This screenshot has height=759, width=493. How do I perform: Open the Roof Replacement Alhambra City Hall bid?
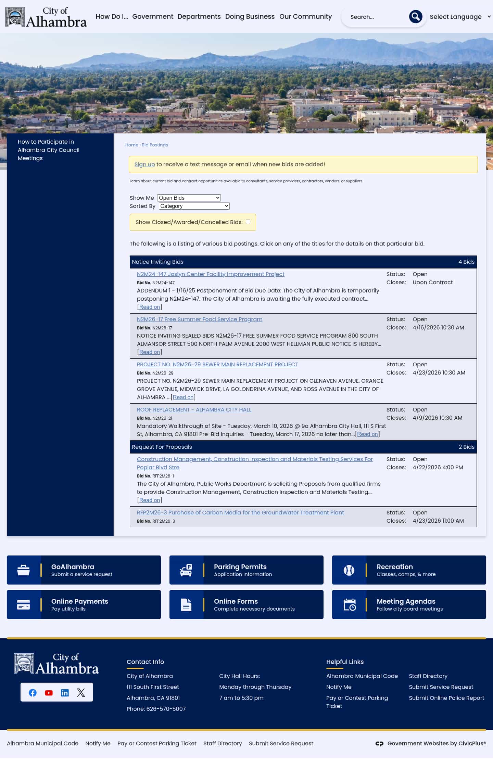(194, 409)
